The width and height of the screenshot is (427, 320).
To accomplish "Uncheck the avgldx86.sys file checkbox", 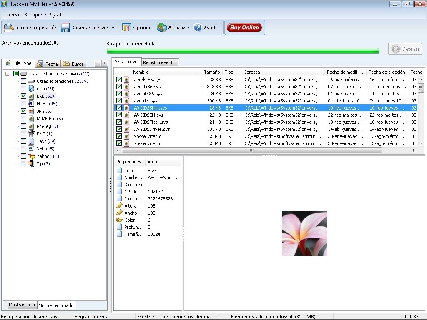I will click(x=119, y=87).
